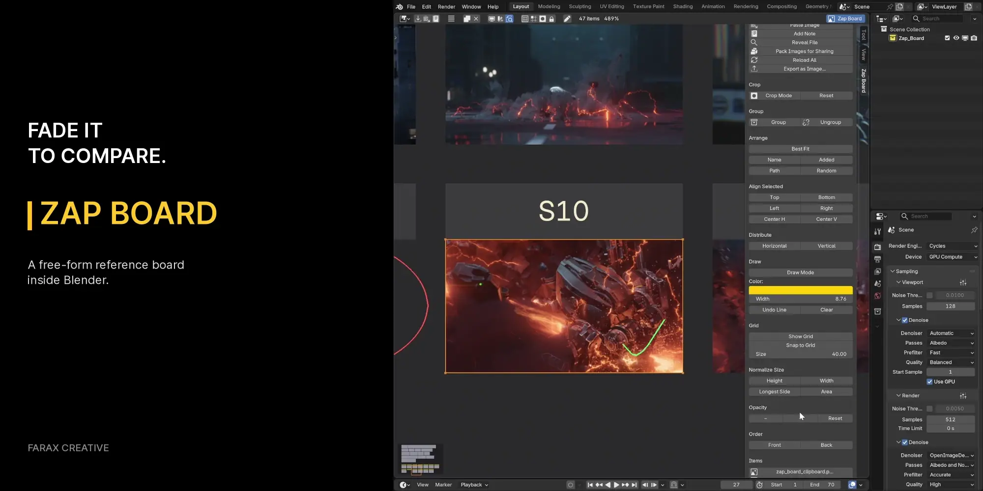
Task: Open the Output properties printer icon
Action: 877,259
